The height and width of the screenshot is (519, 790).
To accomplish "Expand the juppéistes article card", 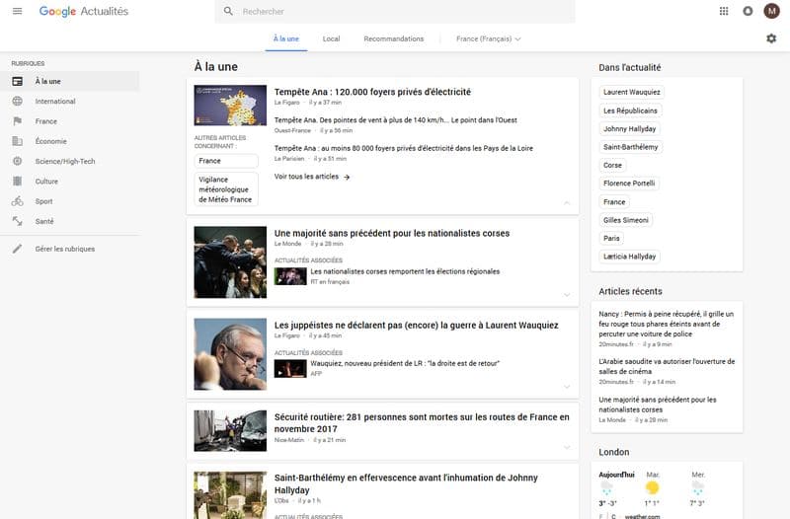I will [567, 387].
